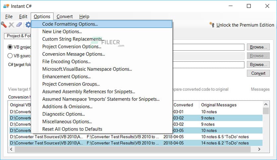Click the horizontal scrollbar left arrow

tap(11, 149)
